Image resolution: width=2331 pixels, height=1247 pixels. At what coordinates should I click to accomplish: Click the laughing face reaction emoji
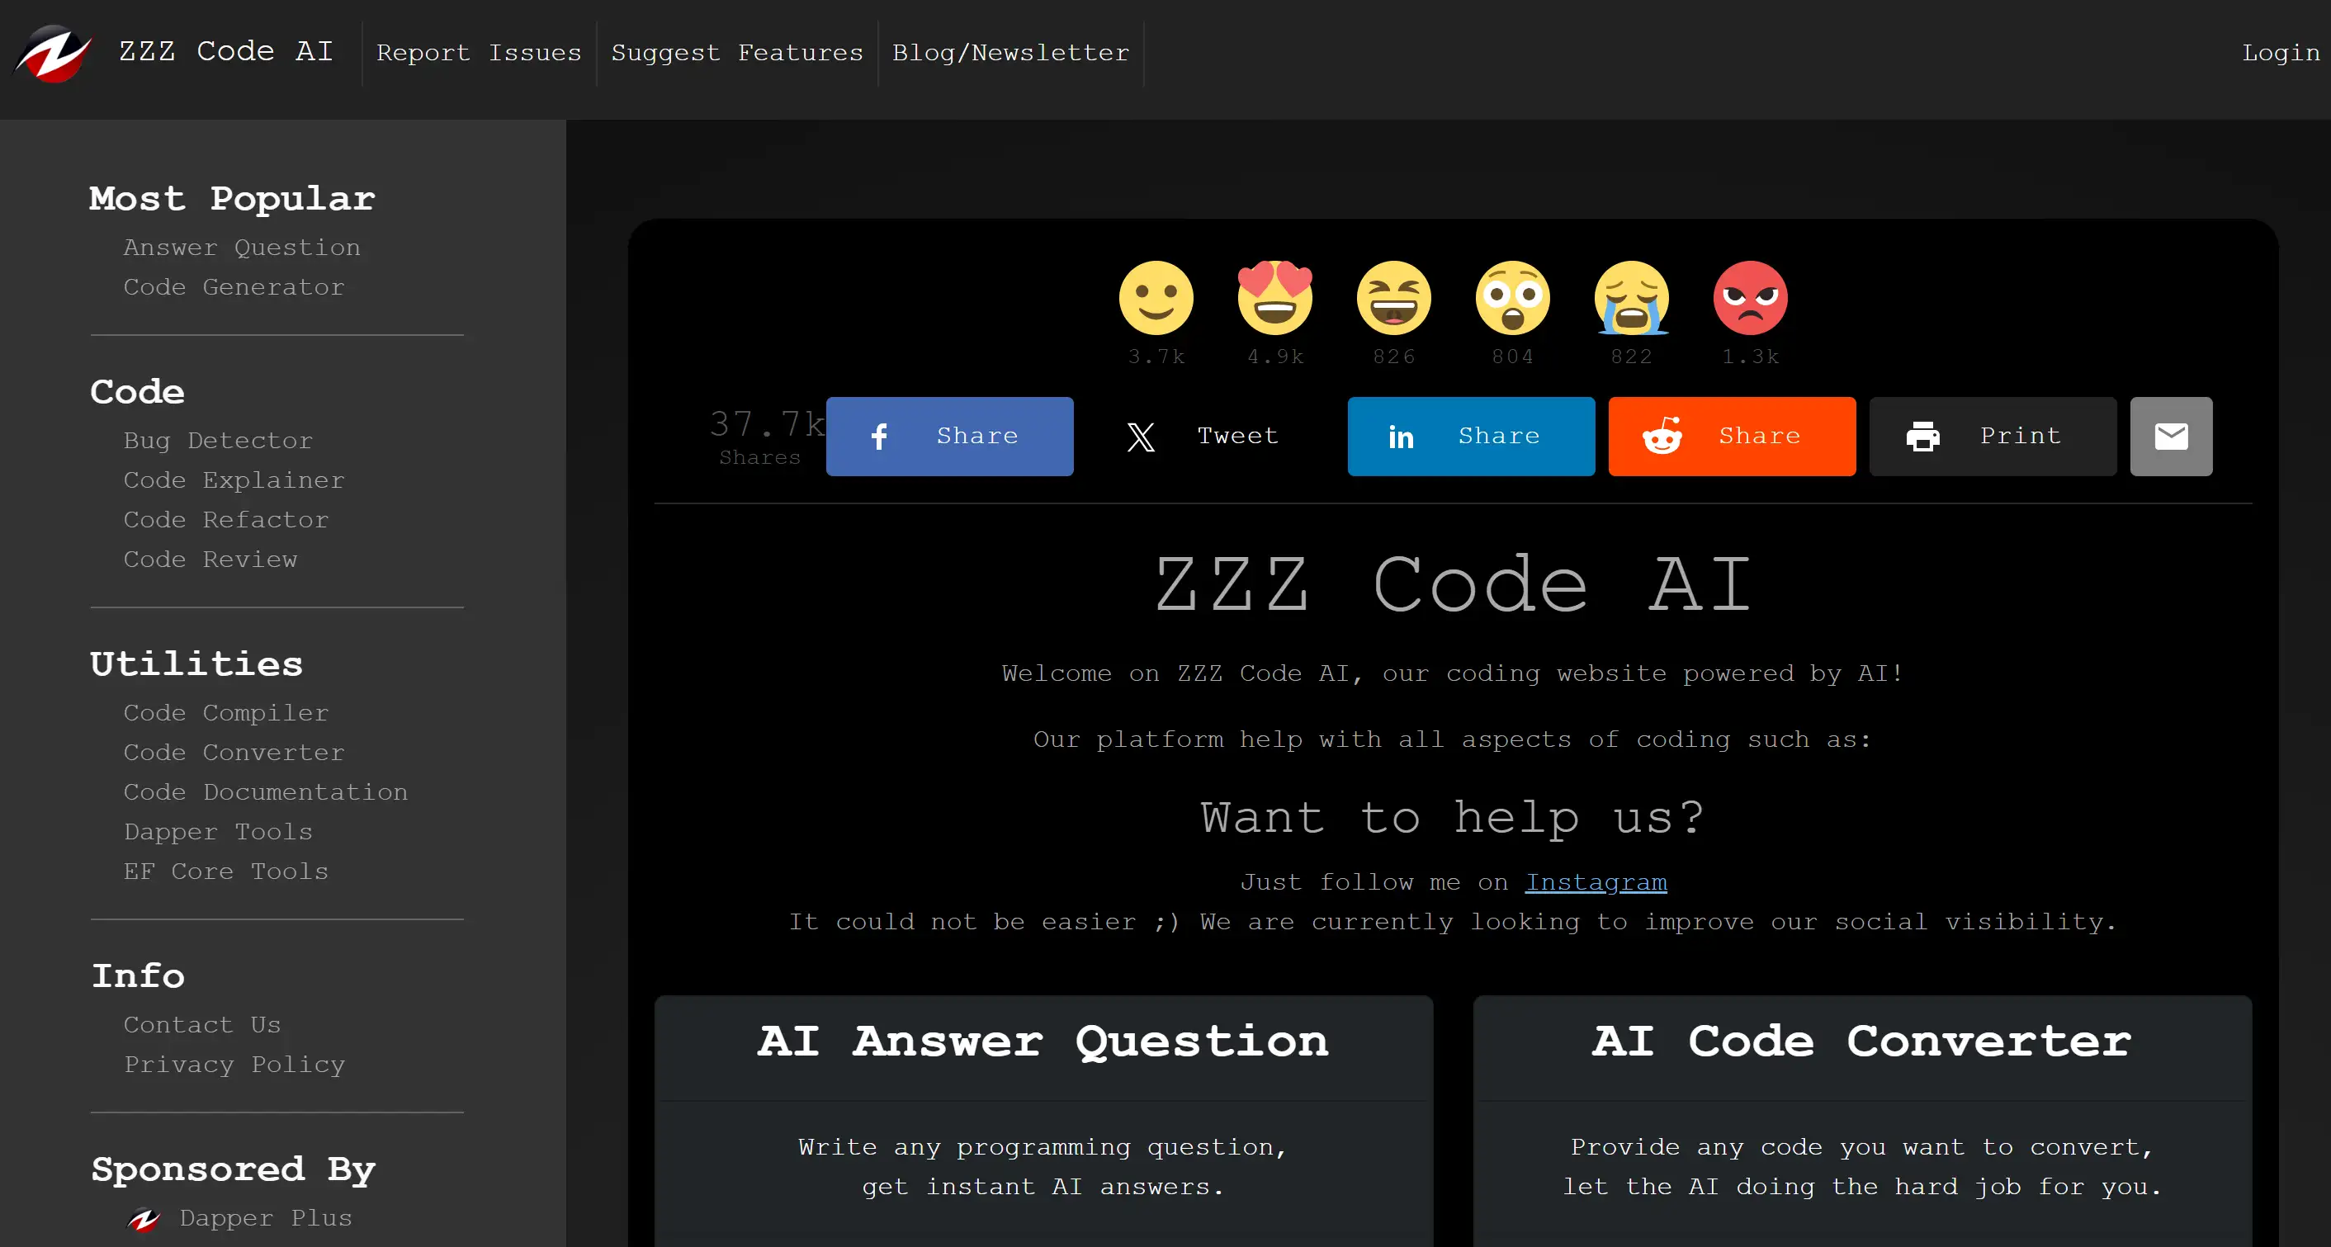[x=1393, y=298]
